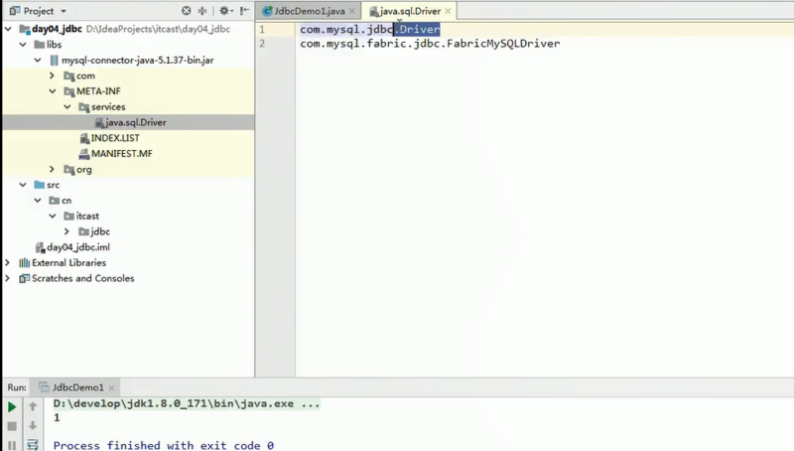Image resolution: width=794 pixels, height=451 pixels.
Task: Expand the com package in the jar
Action: point(53,75)
